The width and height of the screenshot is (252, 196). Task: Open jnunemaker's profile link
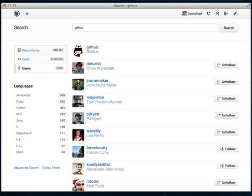tap(98, 81)
